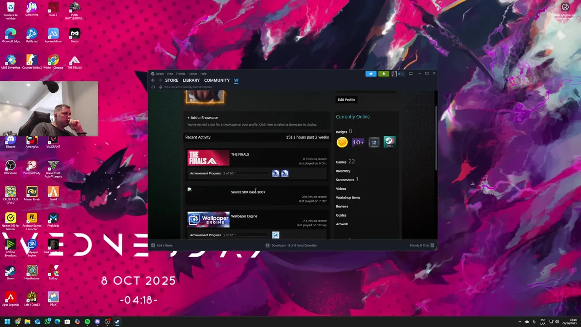Open Hearthstone desktop shortcut
This screenshot has width=581, height=327.
32,272
